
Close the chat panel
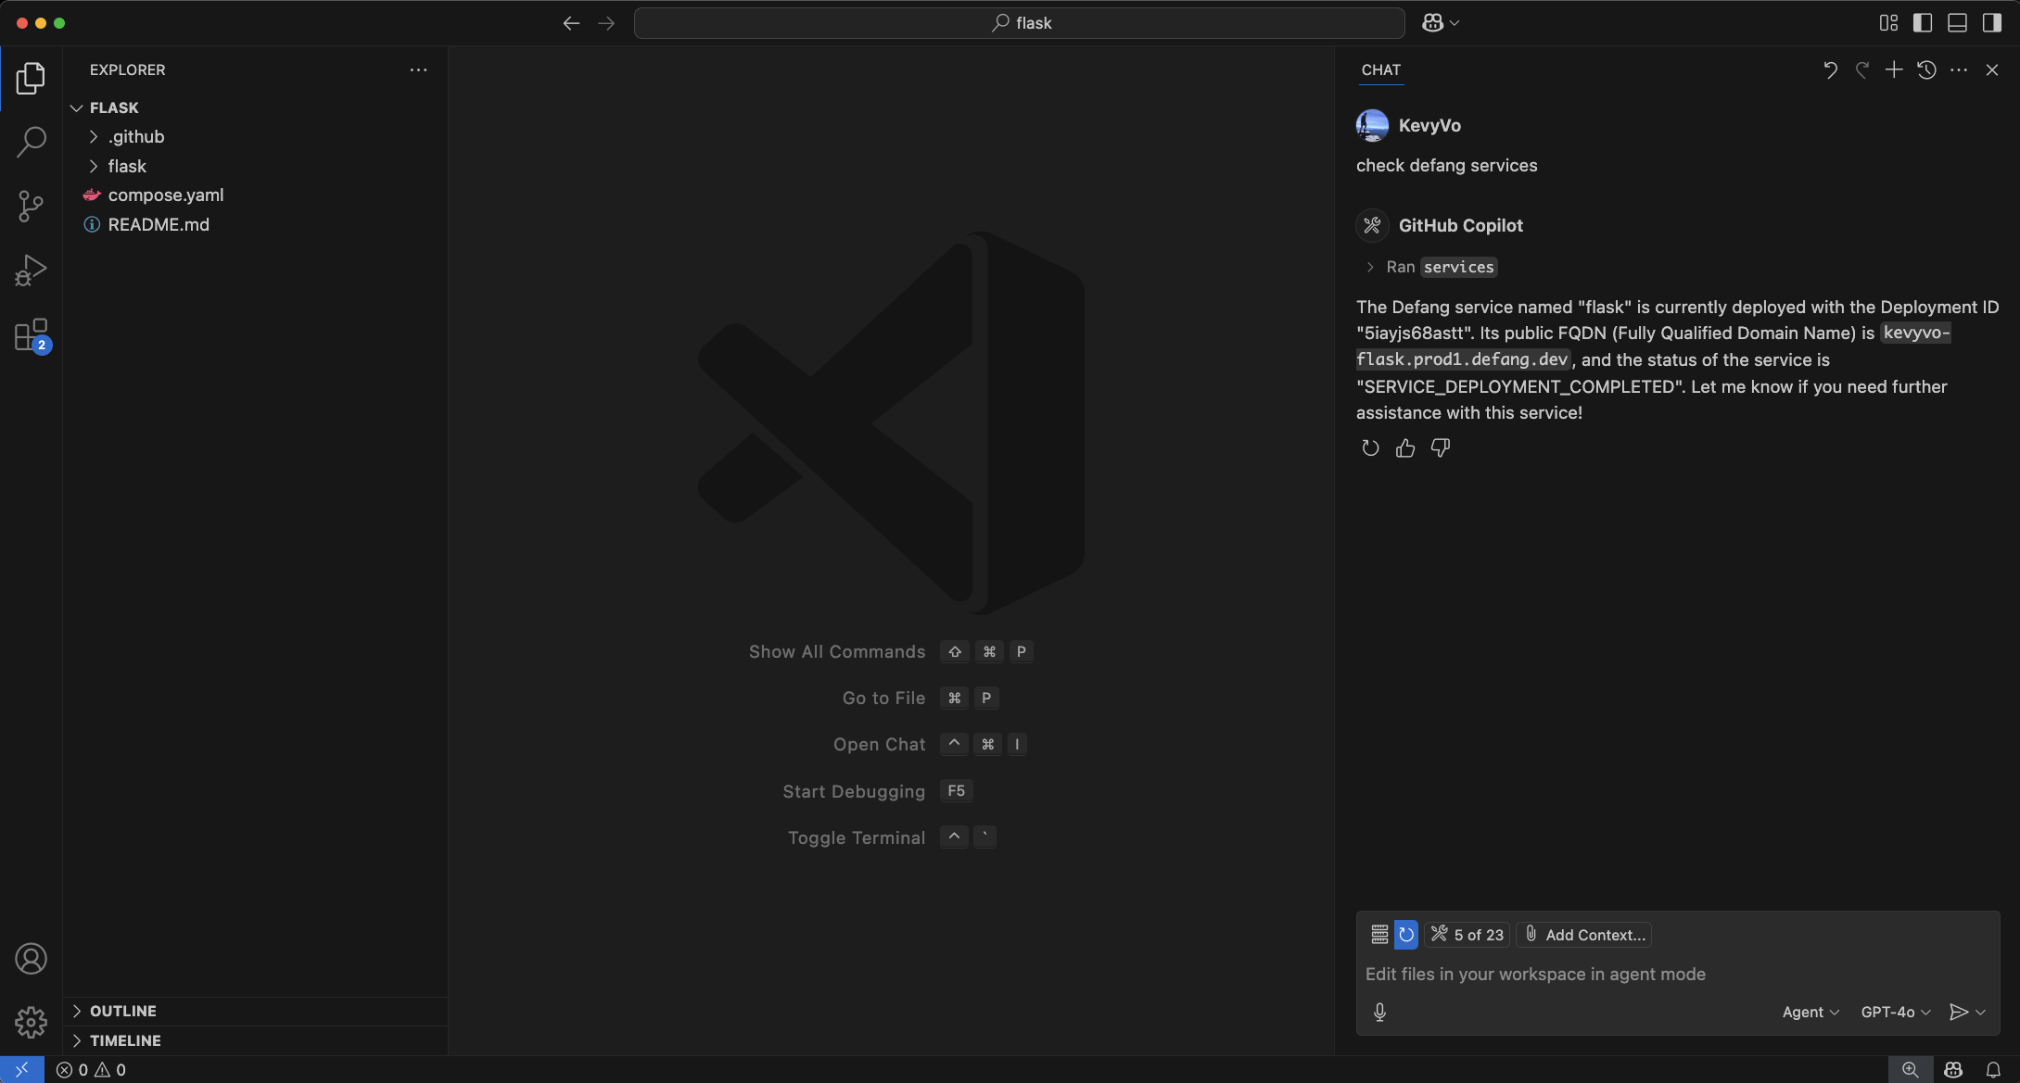tap(1991, 69)
